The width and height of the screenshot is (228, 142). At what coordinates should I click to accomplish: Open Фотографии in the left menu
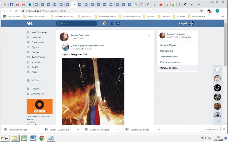(x=38, y=57)
